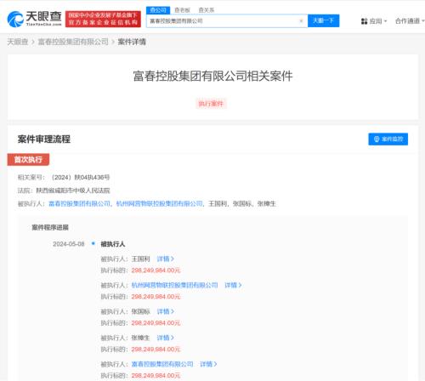The width and height of the screenshot is (425, 381).
Task: Click the case number (2024)陕04执436号
Action: [x=80, y=178]
